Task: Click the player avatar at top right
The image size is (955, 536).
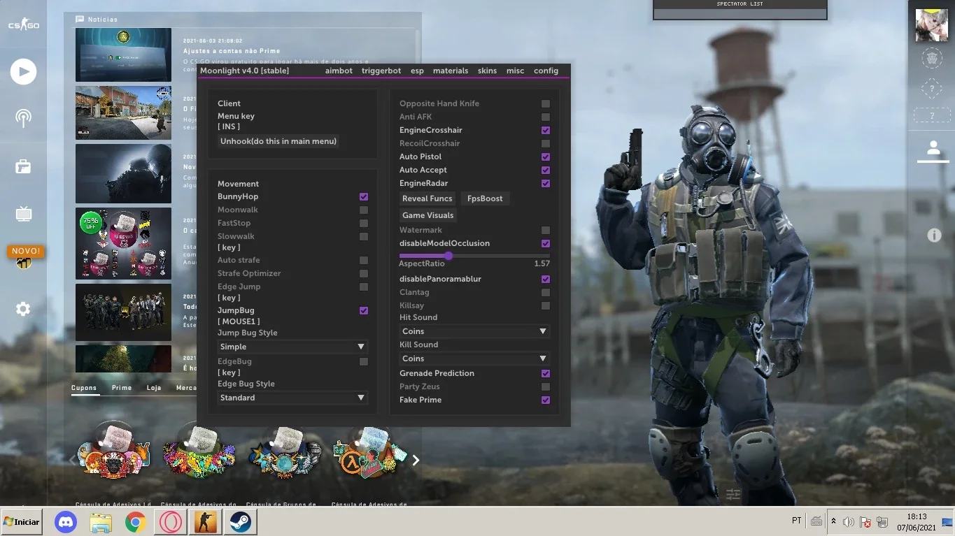Action: 931,26
